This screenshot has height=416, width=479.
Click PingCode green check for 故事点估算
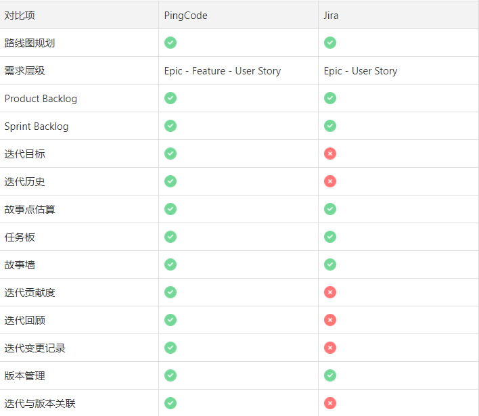[x=170, y=209]
